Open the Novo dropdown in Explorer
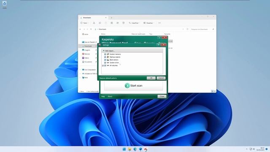The image size is (270, 152). [x=84, y=23]
